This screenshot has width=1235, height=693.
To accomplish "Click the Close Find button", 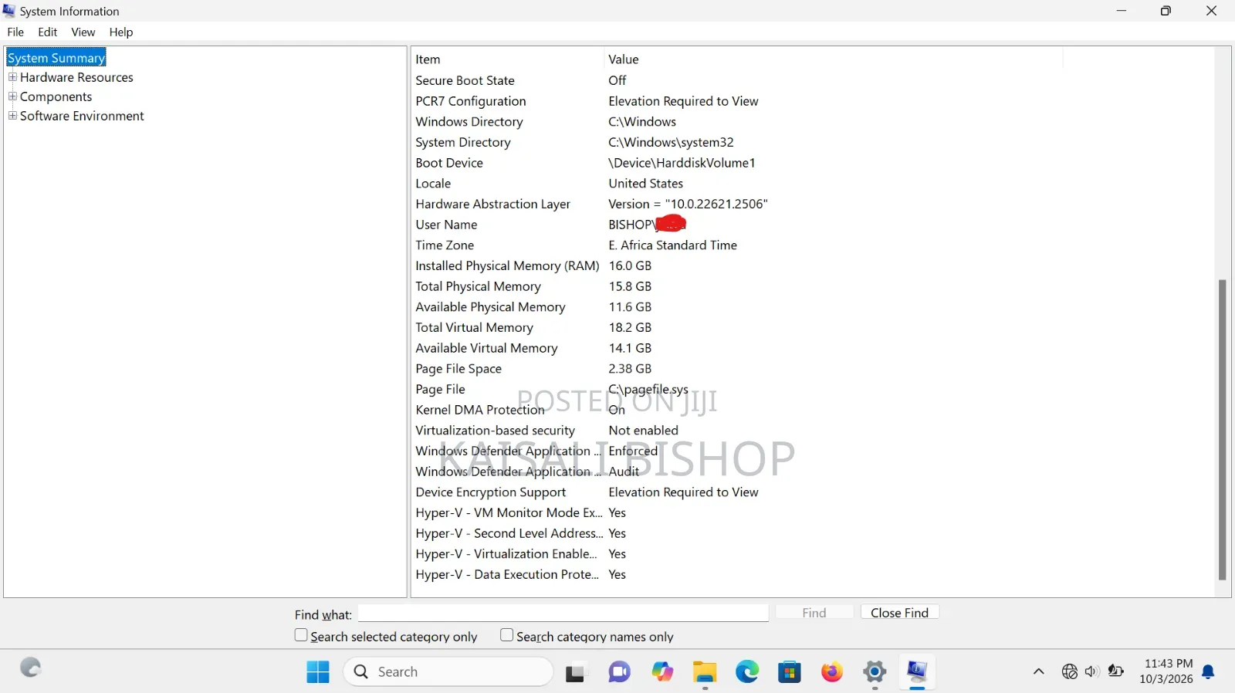I will point(899,612).
